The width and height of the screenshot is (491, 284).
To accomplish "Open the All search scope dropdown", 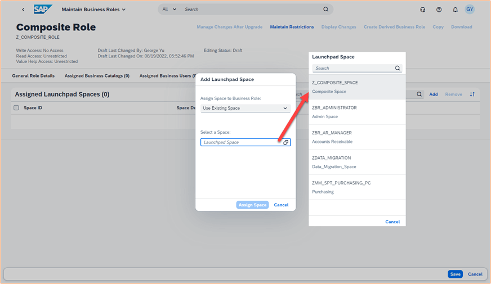I will (169, 10).
